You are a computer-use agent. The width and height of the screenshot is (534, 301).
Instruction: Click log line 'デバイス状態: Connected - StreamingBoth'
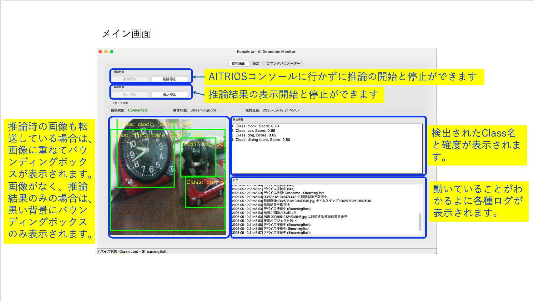278,193
